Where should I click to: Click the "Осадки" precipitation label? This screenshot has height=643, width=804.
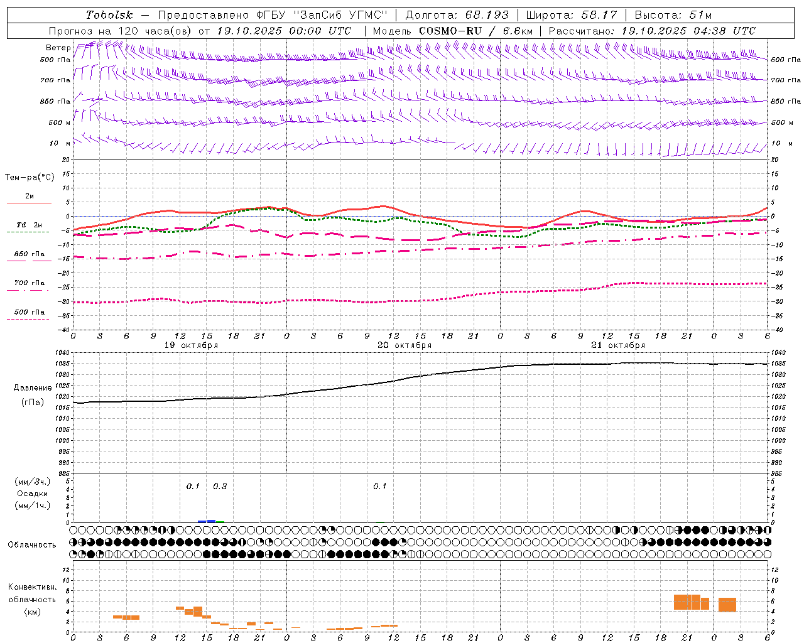click(33, 494)
